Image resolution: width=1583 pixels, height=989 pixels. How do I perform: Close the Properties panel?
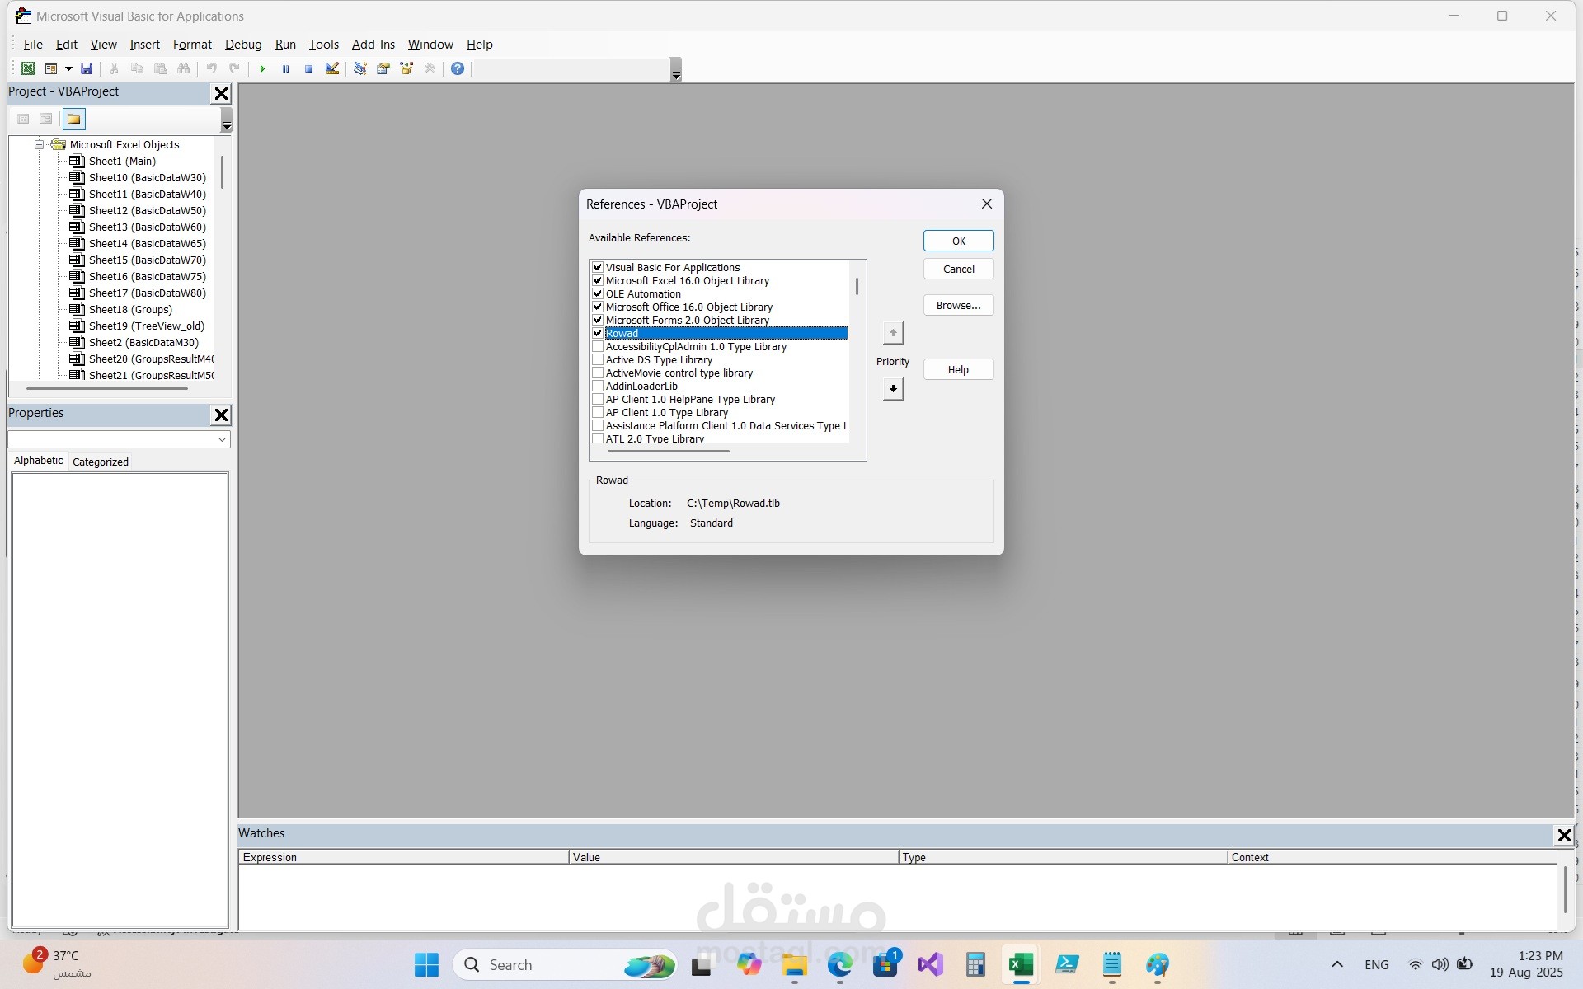pyautogui.click(x=221, y=415)
